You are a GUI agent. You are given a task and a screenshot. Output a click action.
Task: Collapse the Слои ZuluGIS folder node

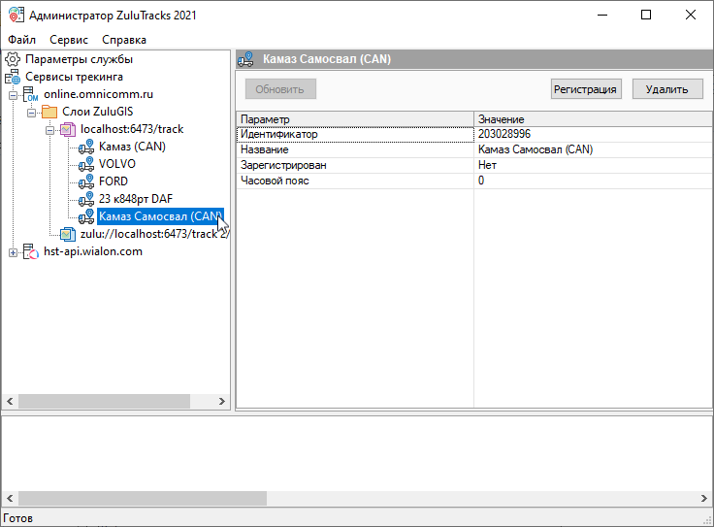click(x=31, y=112)
